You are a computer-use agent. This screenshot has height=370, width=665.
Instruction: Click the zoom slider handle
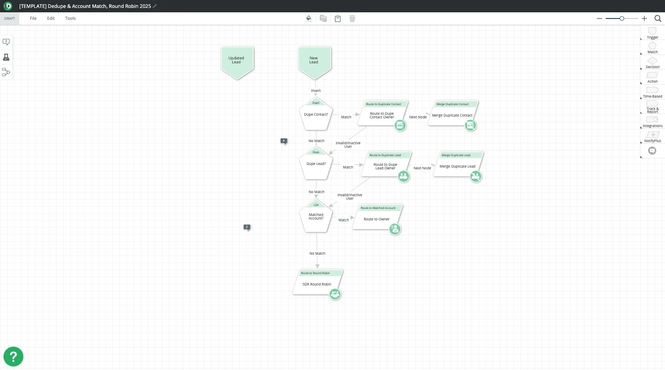click(622, 18)
